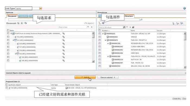This screenshot has width=190, height=106.
Task: Click find-next arrow in tree search
Action: coord(88,27)
